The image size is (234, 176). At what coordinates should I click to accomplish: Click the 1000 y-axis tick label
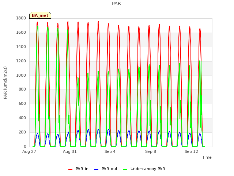(21, 75)
